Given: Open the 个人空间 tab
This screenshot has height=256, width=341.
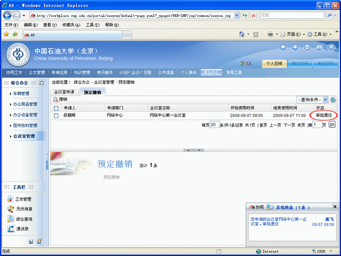Looking at the screenshot, I should click(274, 64).
